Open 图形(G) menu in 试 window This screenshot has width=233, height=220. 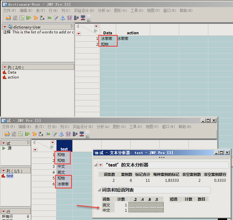pyautogui.click(x=119, y=127)
